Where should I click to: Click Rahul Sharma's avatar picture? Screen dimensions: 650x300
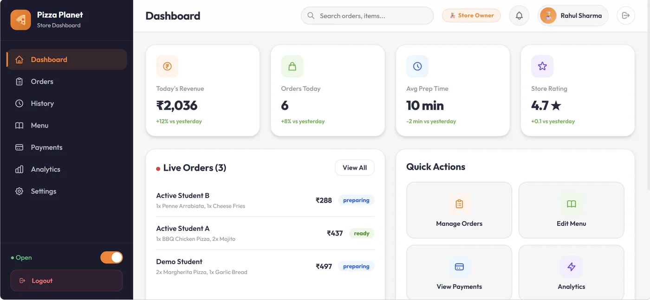[x=548, y=15]
